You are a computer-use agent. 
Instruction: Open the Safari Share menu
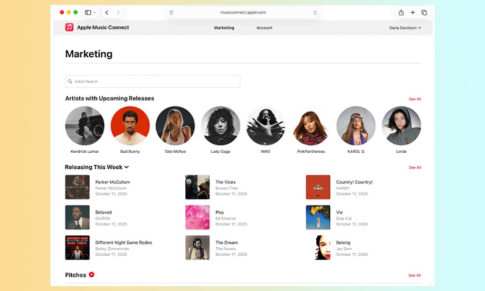pyautogui.click(x=401, y=12)
